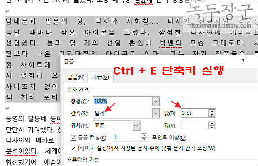Viewport: 258px width, 166px height.
Task: Decrease 값(Y) with down spinner arrow
Action: [x=212, y=128]
